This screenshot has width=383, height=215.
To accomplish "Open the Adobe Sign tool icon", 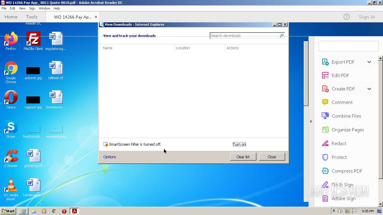I will pyautogui.click(x=325, y=198).
